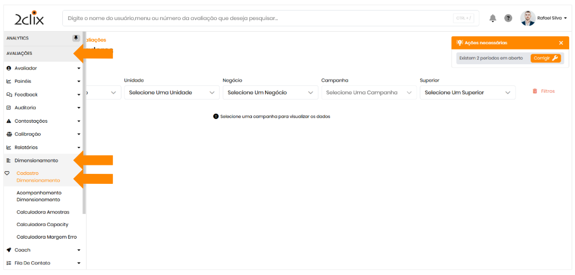This screenshot has height=275, width=575.
Task: Click the Coach rocket icon
Action: tap(9, 250)
